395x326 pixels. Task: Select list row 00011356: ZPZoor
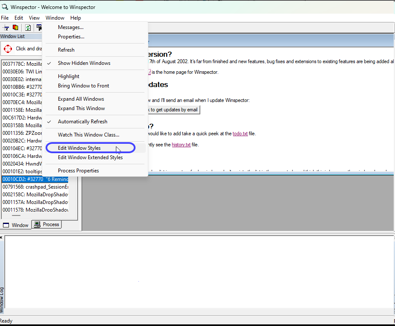[22, 133]
